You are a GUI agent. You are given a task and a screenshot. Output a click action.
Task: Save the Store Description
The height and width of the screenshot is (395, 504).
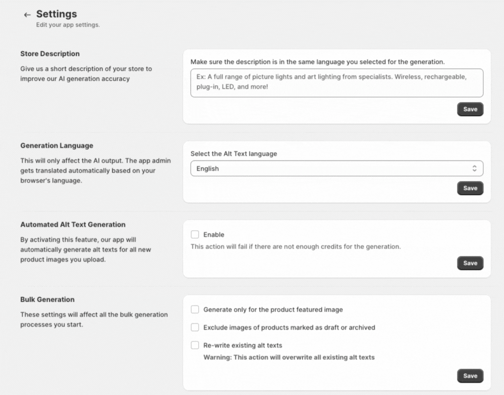(469, 109)
